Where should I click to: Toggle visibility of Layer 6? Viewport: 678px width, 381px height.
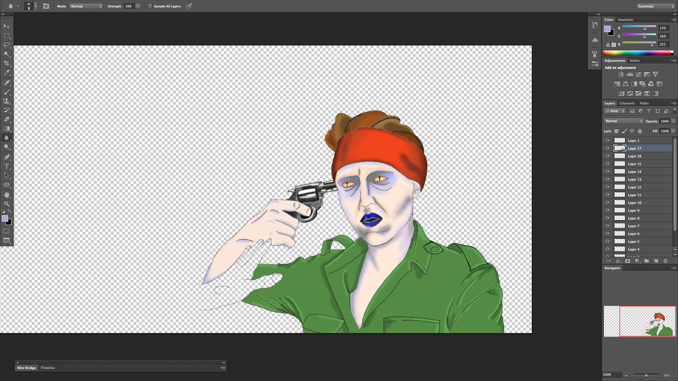(607, 233)
